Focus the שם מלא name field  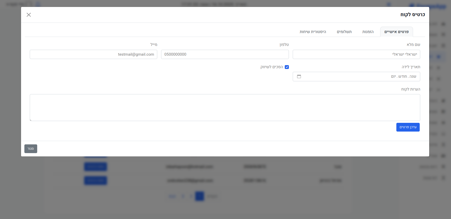[356, 54]
